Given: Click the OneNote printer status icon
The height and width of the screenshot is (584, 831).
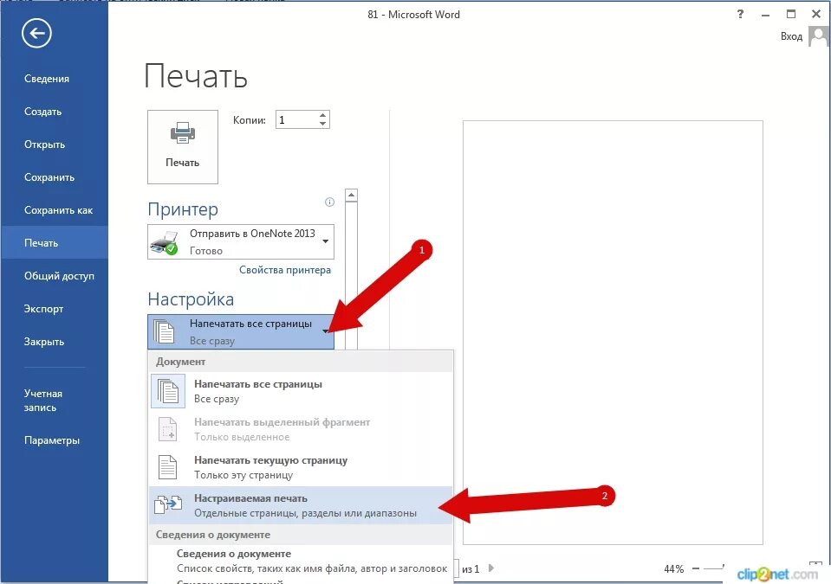Looking at the screenshot, I should (164, 243).
